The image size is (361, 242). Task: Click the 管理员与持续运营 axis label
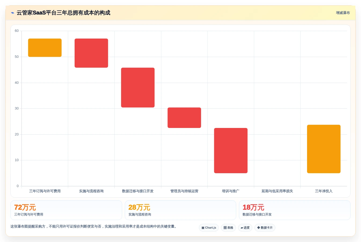pos(184,191)
